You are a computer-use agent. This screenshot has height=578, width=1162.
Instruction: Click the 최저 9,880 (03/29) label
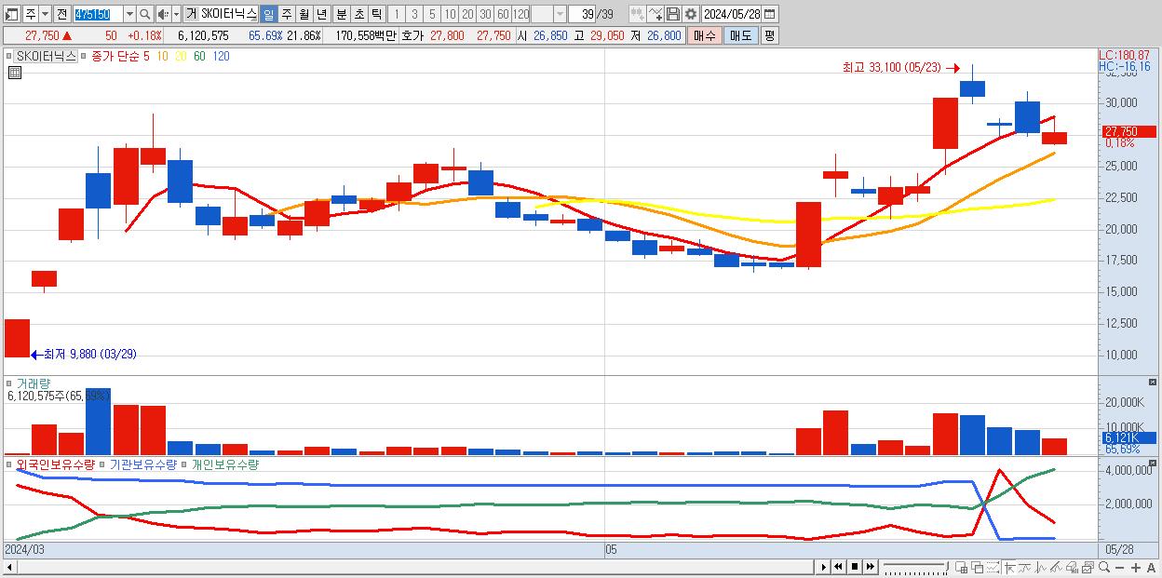pyautogui.click(x=89, y=354)
